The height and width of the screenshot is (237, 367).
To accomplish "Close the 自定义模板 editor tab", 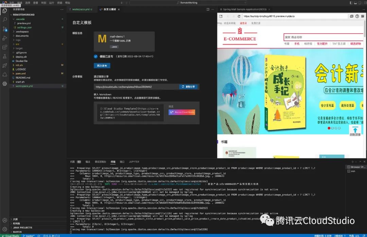I will point(119,10).
